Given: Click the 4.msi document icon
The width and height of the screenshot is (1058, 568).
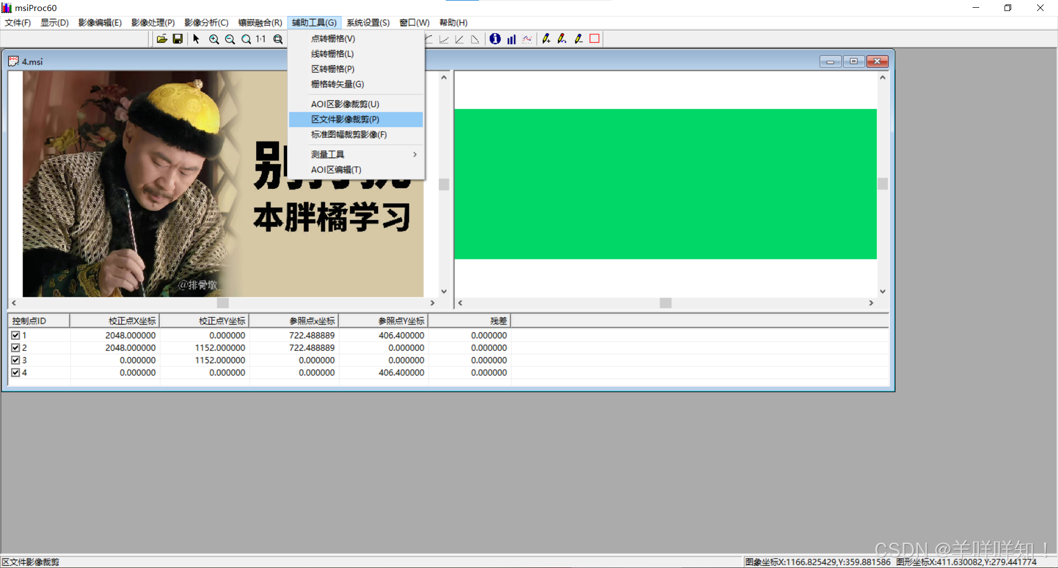Looking at the screenshot, I should coord(13,61).
